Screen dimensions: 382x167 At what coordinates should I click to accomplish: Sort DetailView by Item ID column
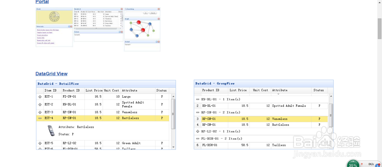click(52, 90)
